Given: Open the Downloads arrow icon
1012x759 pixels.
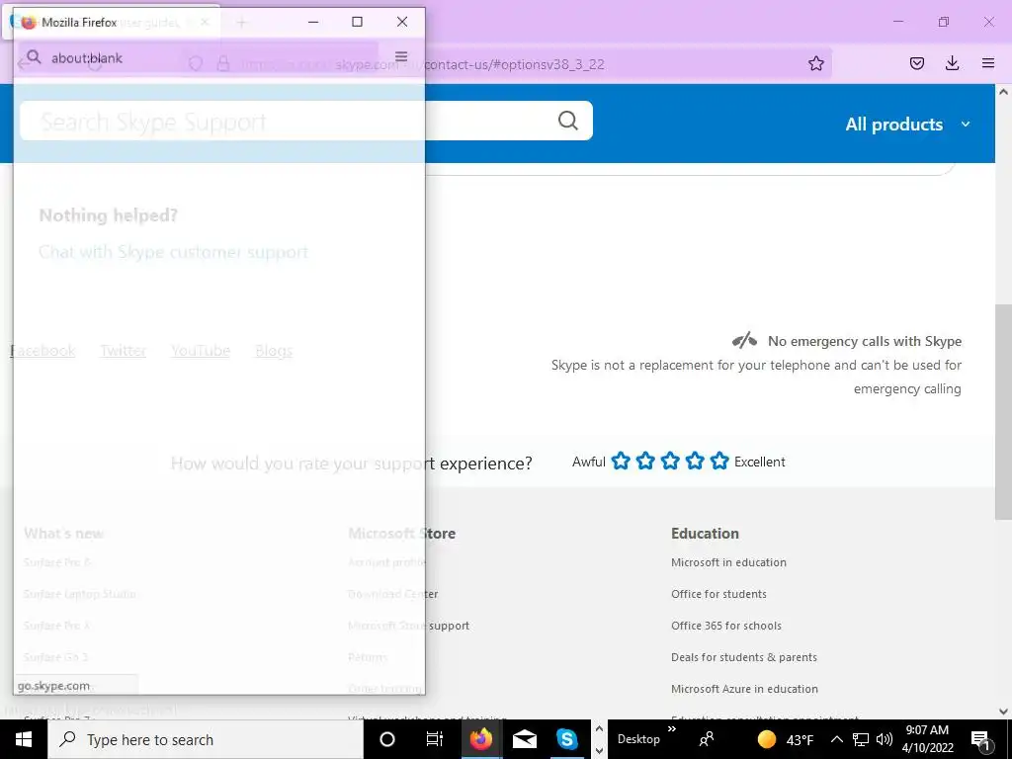Looking at the screenshot, I should [x=952, y=63].
